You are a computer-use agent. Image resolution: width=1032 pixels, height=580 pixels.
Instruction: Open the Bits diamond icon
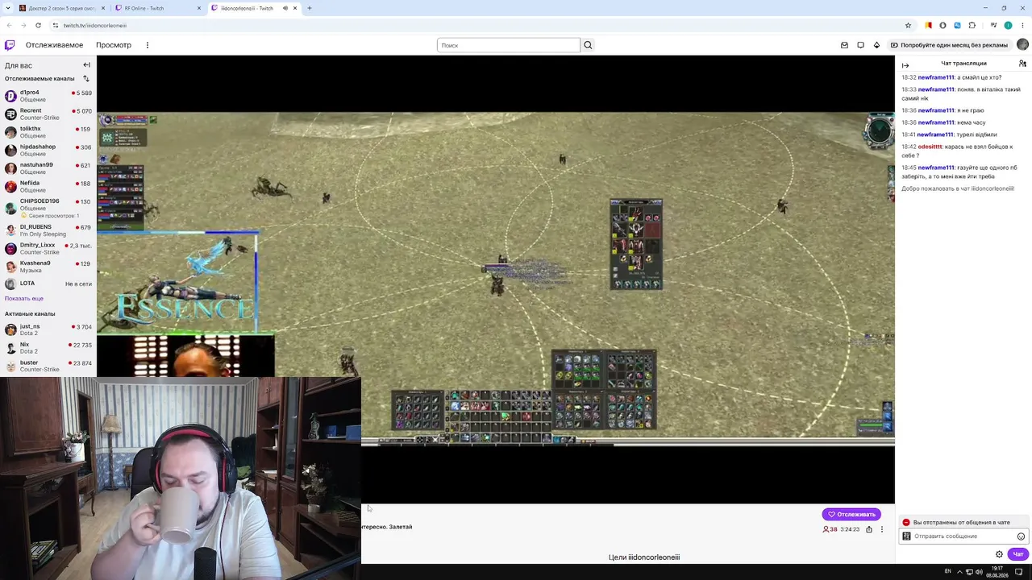(x=876, y=45)
